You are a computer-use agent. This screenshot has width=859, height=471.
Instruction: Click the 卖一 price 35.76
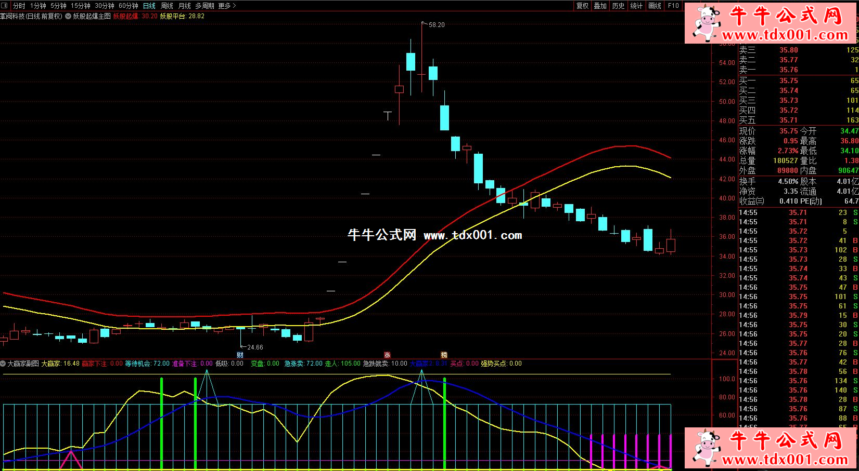(x=789, y=70)
